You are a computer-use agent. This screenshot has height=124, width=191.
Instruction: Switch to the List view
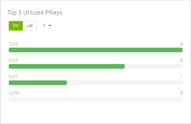pos(30,26)
